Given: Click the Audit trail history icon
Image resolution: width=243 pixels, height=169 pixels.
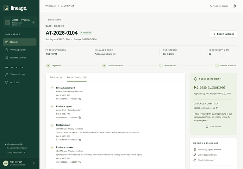Looking at the screenshot, I should pos(7,82).
